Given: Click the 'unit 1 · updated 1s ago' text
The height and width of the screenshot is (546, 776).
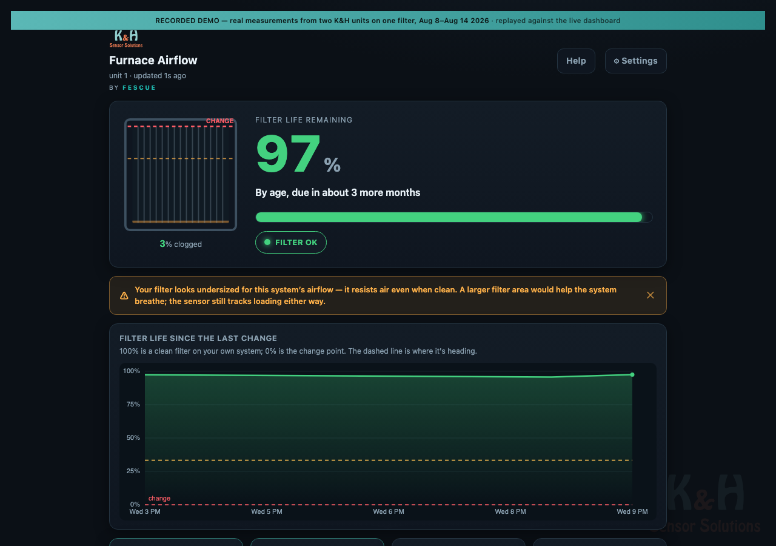Looking at the screenshot, I should coord(147,76).
